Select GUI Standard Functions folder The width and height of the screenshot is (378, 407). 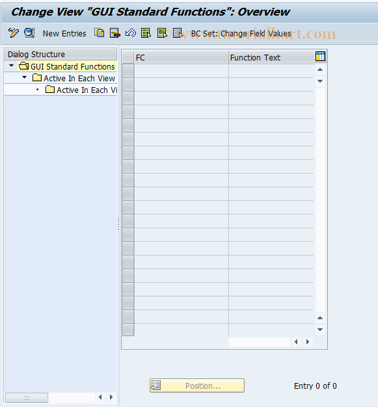(67, 66)
